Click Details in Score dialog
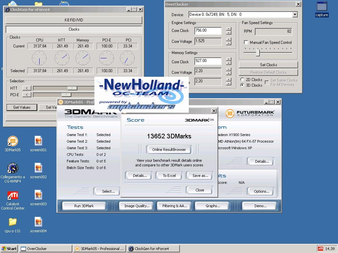The height and width of the screenshot is (253, 338). (x=140, y=176)
